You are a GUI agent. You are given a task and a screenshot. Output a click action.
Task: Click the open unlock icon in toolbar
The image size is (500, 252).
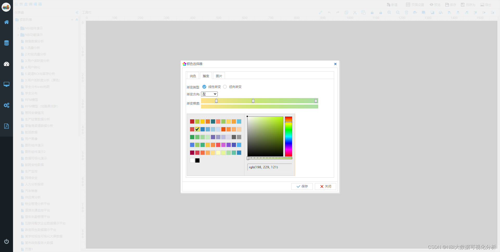pos(381,12)
